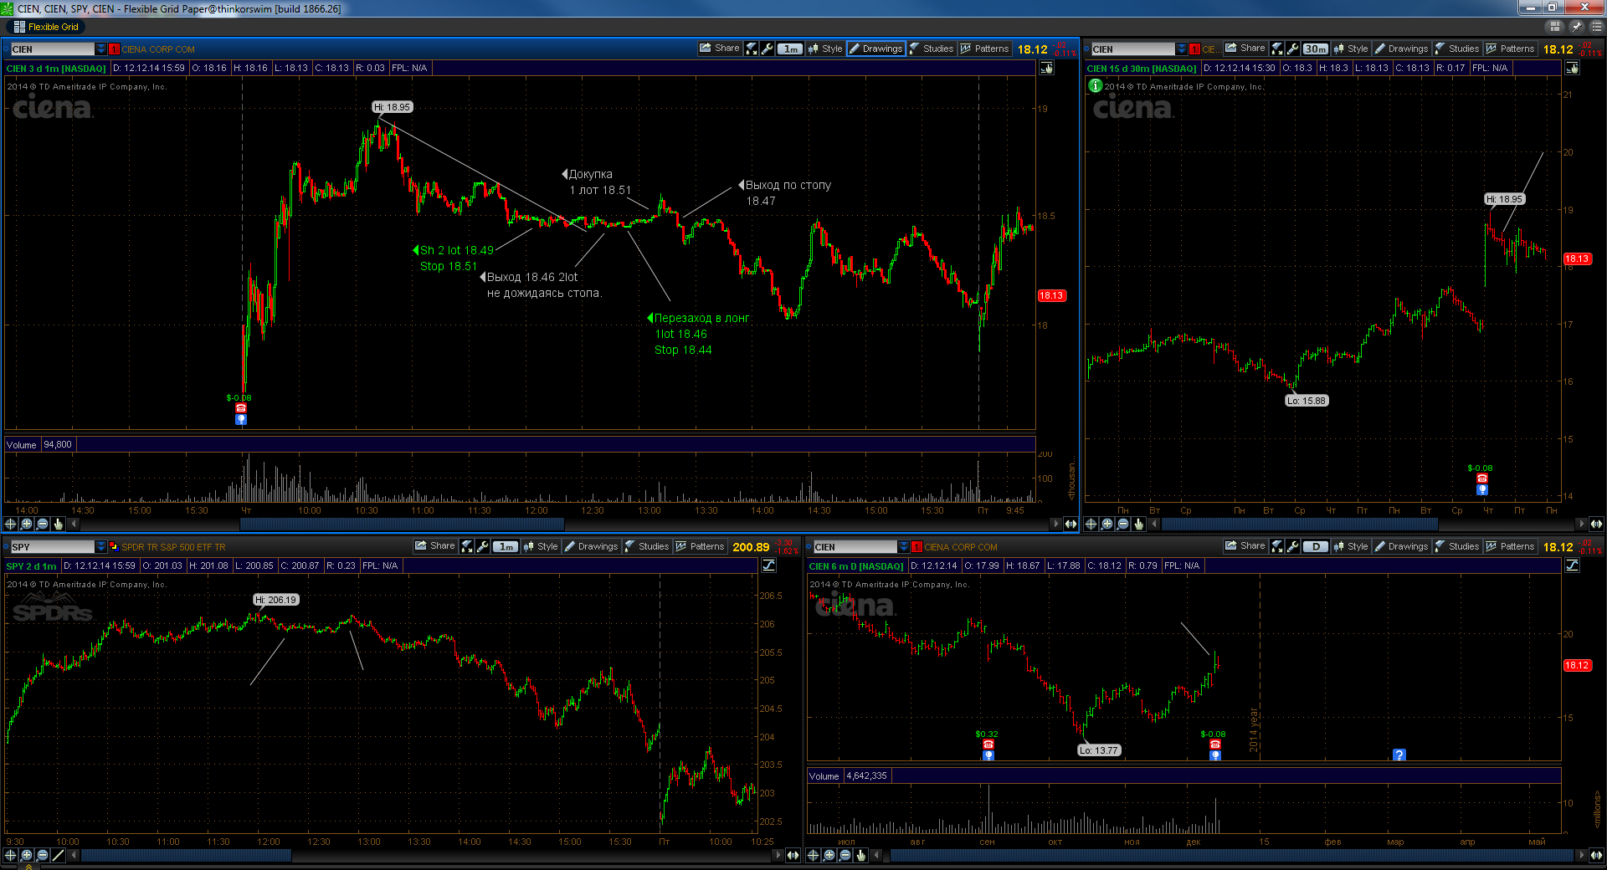Open symbol dropdown arrow in SPY chart
1607x870 pixels.
[101, 547]
